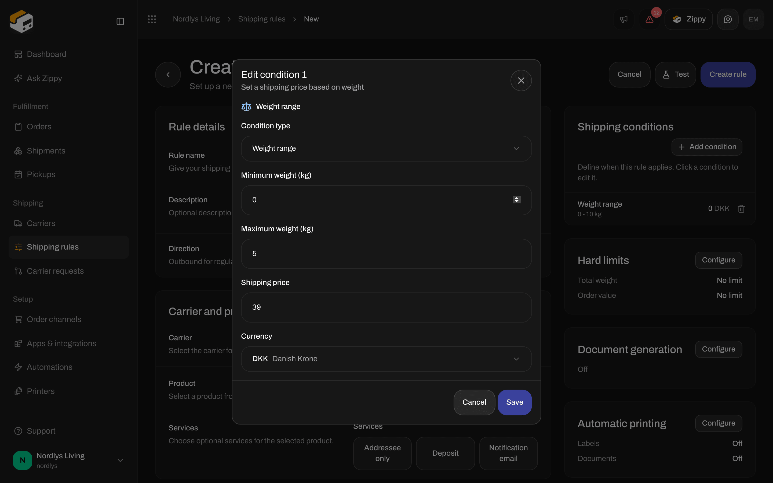Image resolution: width=773 pixels, height=483 pixels.
Task: Open the Condition type dropdown
Action: [386, 149]
